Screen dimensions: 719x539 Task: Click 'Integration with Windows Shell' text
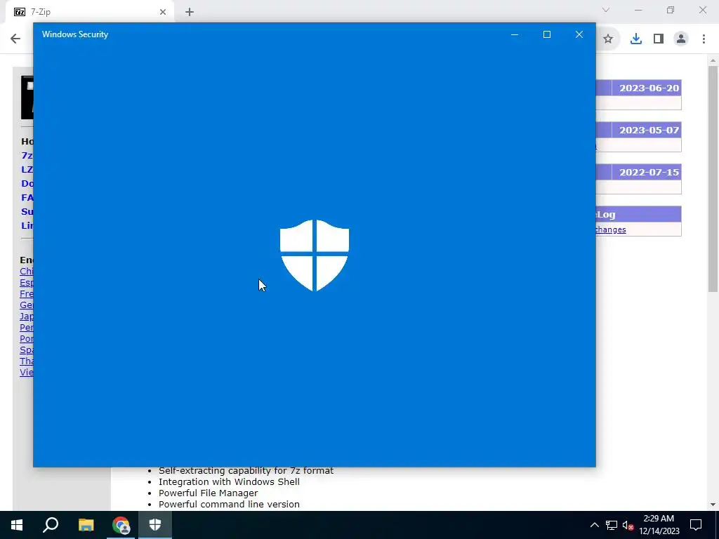click(229, 481)
